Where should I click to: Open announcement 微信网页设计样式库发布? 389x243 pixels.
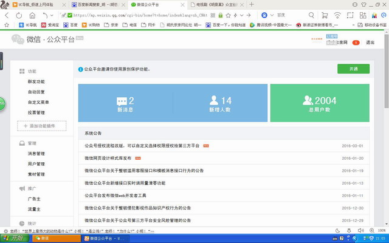click(x=108, y=158)
